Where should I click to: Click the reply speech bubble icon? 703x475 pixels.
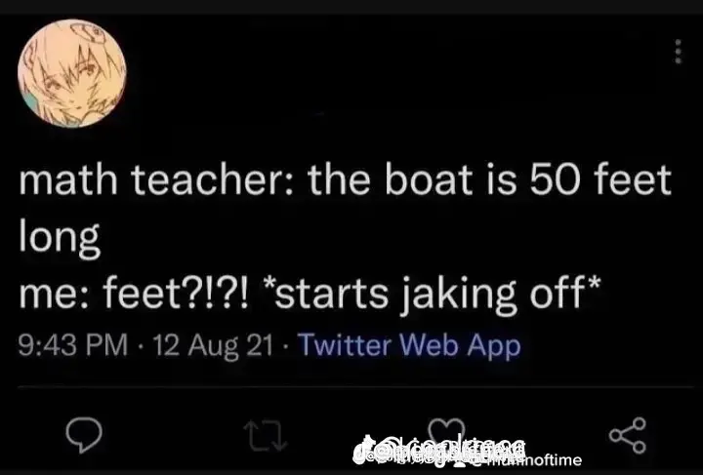(84, 435)
